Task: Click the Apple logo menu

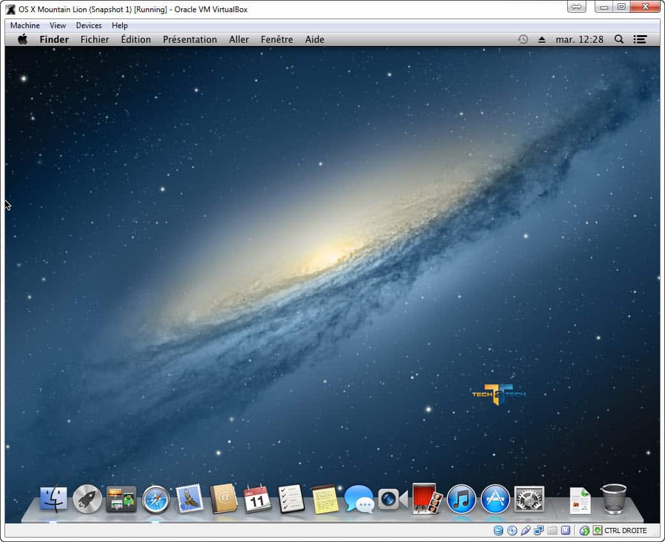Action: (x=22, y=40)
